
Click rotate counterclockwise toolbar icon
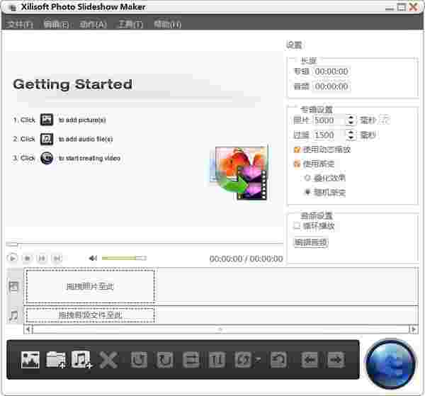139,360
